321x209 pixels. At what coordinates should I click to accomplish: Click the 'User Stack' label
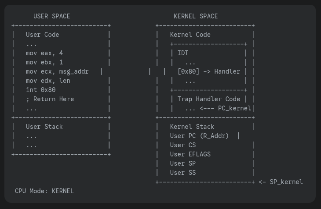(x=44, y=127)
